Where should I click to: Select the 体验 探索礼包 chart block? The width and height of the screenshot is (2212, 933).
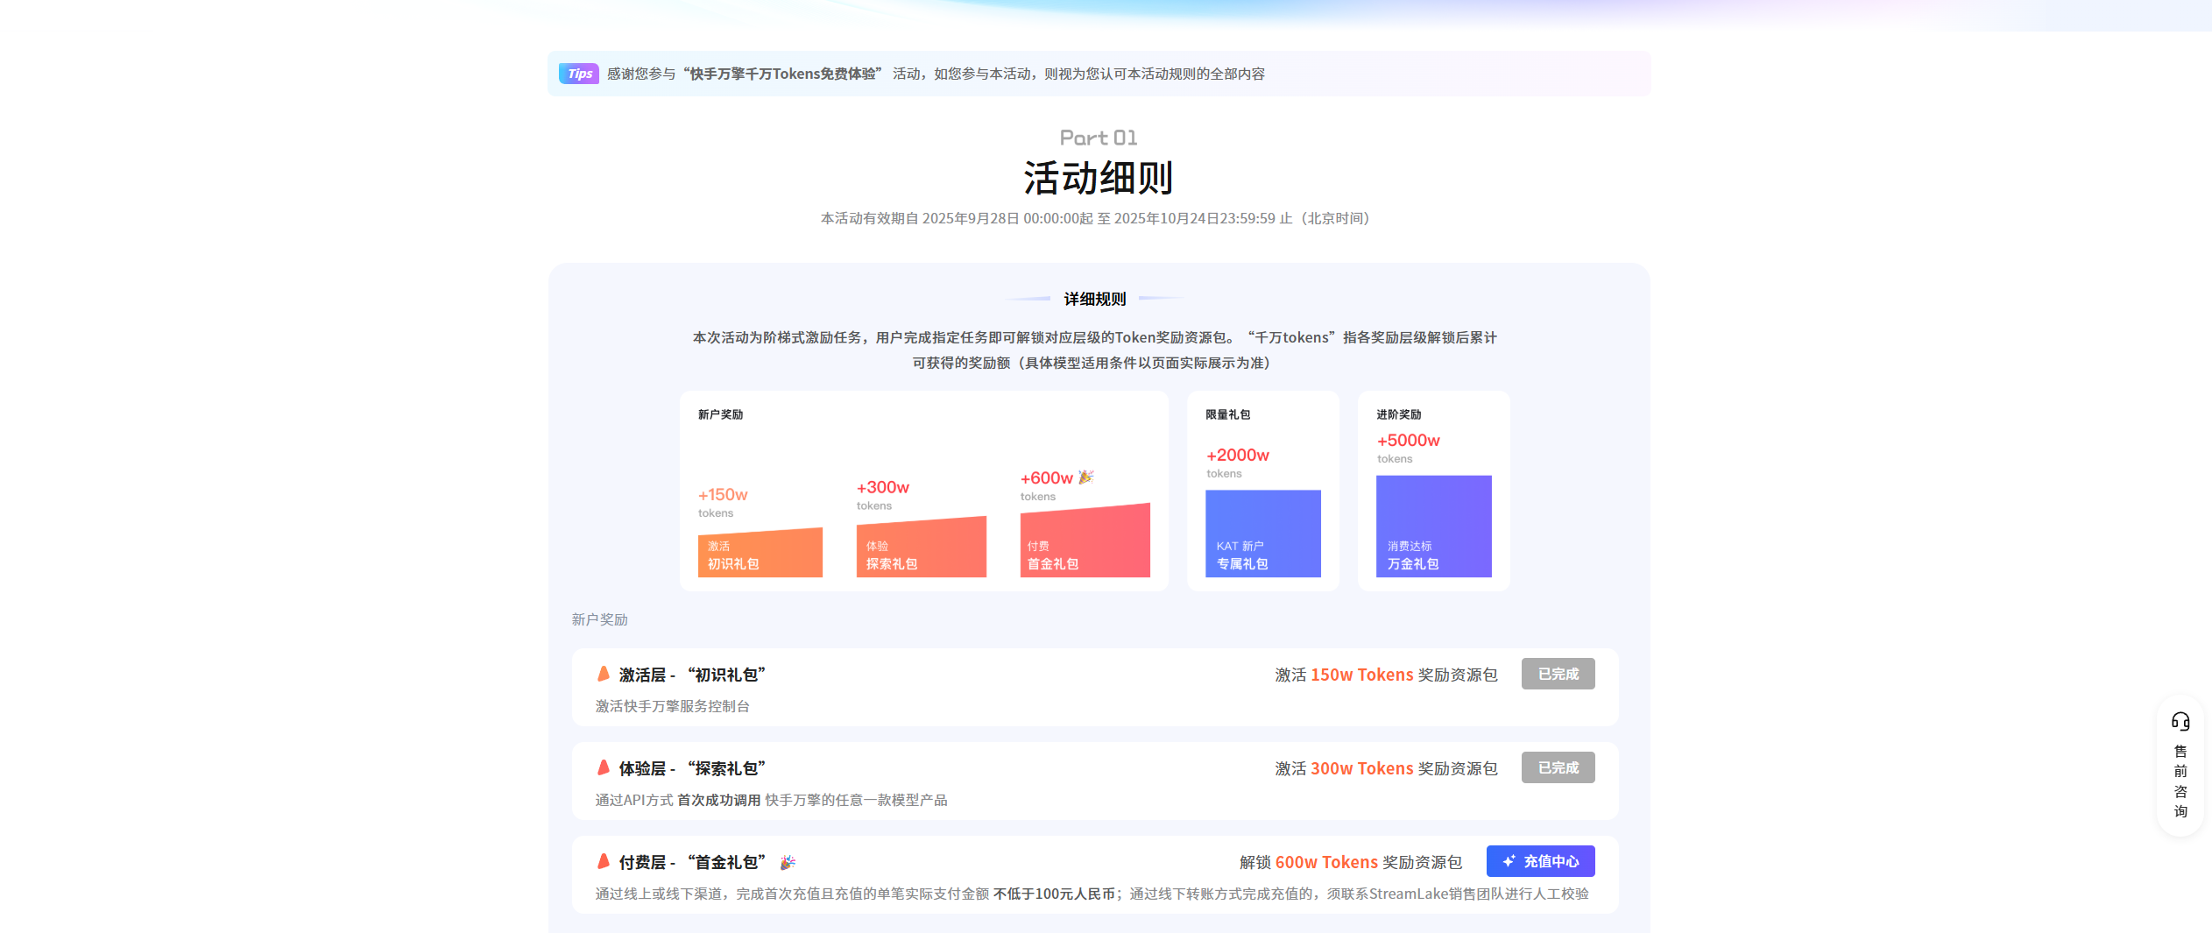click(x=921, y=550)
